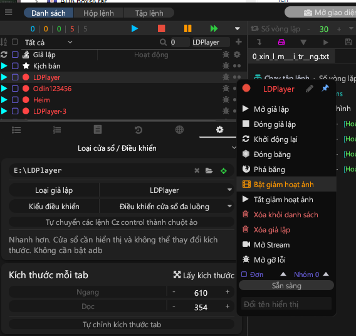The image size is (356, 336).
Task: Click Lấy kích thước button
Action: click(204, 275)
